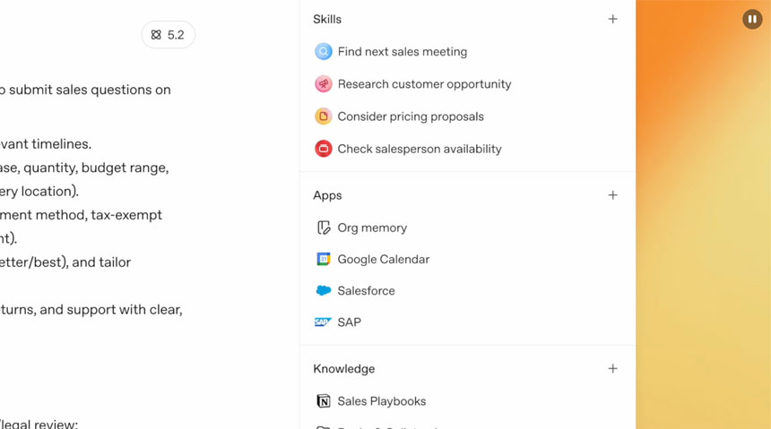Image resolution: width=771 pixels, height=429 pixels.
Task: Open the 5.2 model selector
Action: 169,35
